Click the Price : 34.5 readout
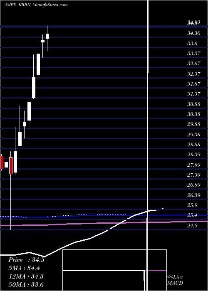 [x=26, y=260]
